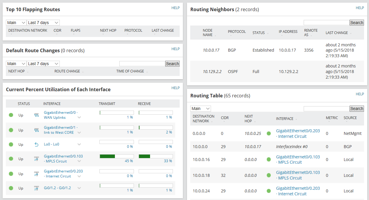Open GigabitEthernet0/1 link to West CORE

[60, 130]
